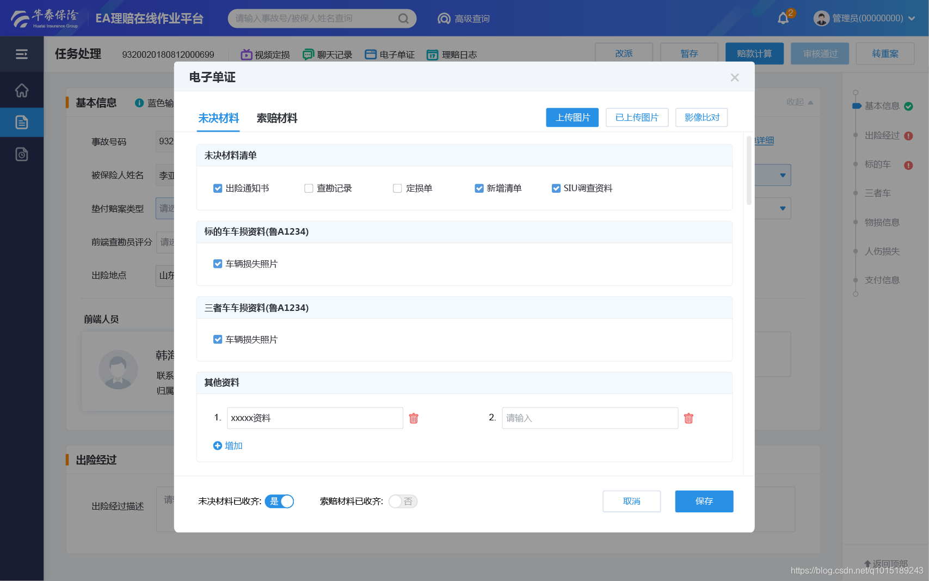Jump to 出险经过 in step navigation
Image resolution: width=929 pixels, height=581 pixels.
[x=882, y=136]
